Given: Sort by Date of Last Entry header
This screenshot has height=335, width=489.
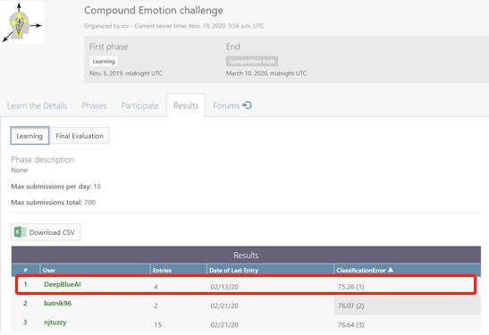Looking at the screenshot, I should click(x=233, y=270).
